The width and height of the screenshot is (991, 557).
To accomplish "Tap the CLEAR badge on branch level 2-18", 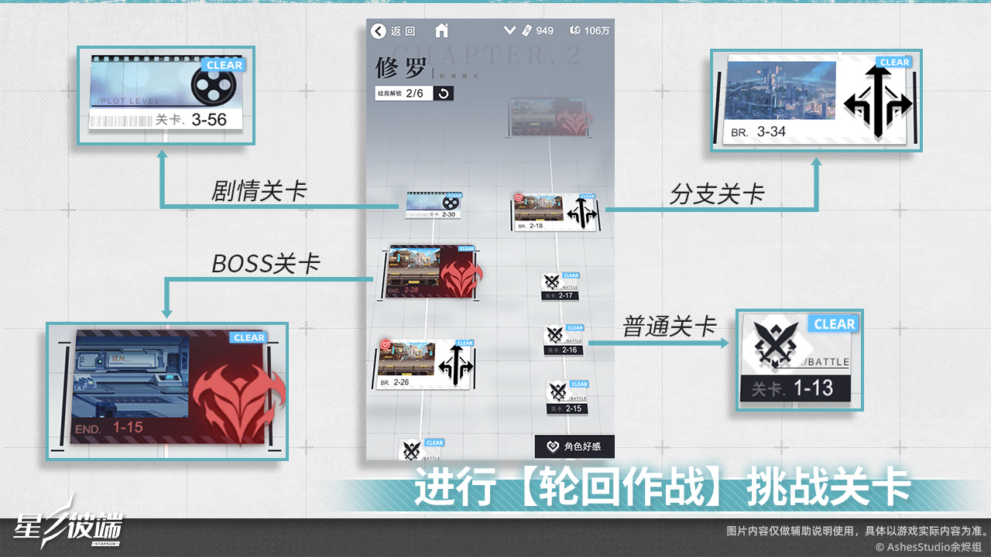I will (588, 196).
